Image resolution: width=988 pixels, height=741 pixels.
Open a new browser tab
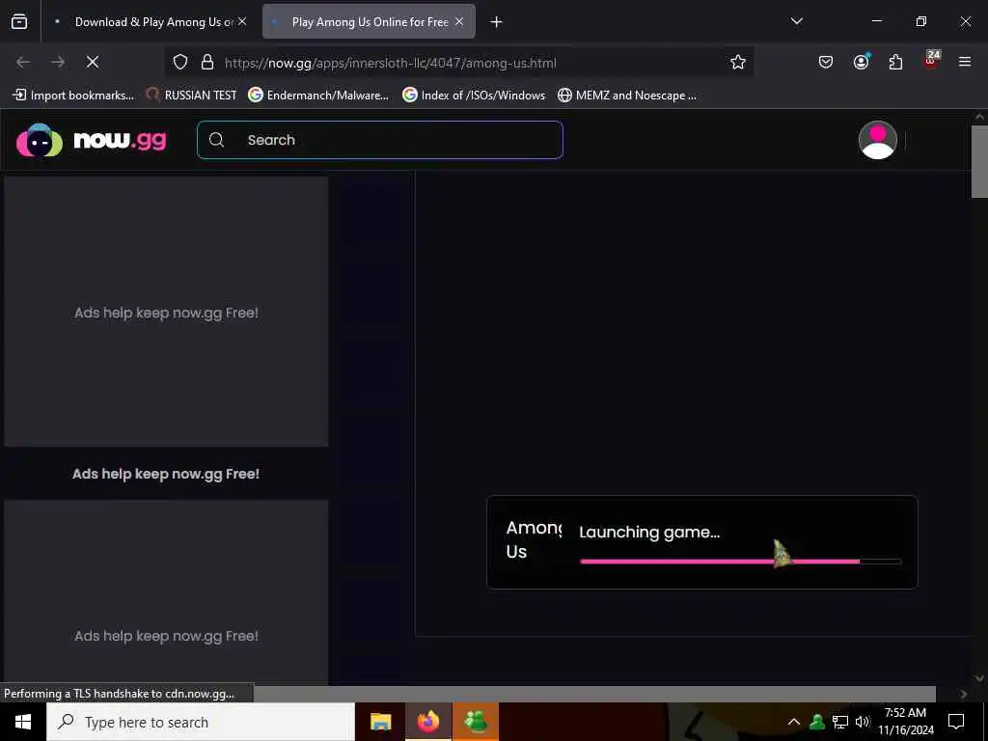(x=497, y=22)
